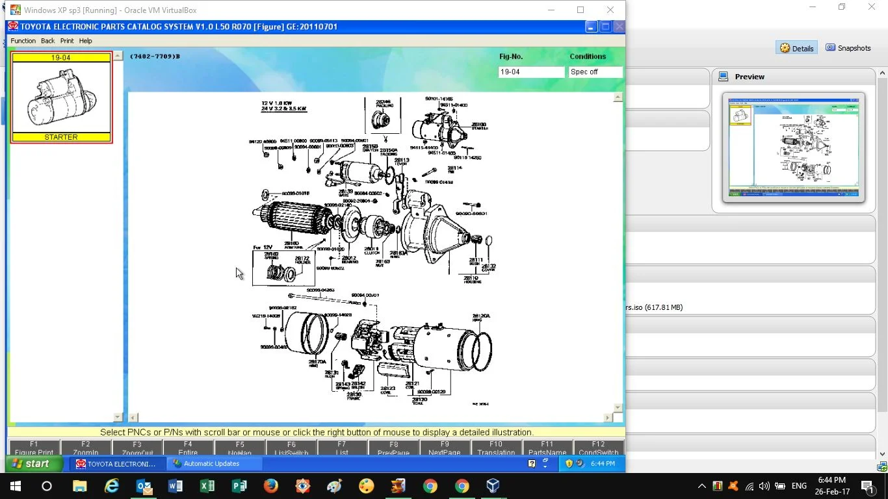Viewport: 888px width, 499px height.
Task: Open Firefox from the taskbar
Action: click(x=271, y=486)
